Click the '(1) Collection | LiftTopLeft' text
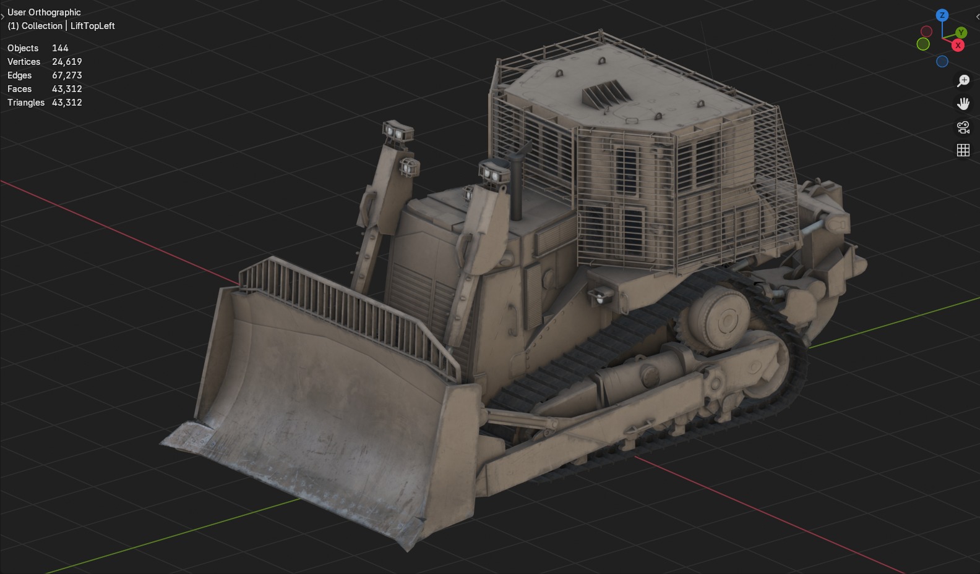The height and width of the screenshot is (574, 980). pyautogui.click(x=61, y=26)
